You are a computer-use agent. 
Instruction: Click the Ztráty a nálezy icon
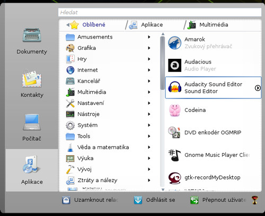point(70,181)
